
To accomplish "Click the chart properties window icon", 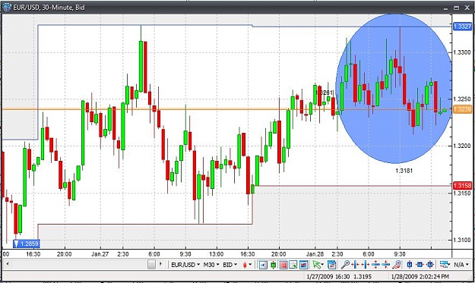I will 332,265.
